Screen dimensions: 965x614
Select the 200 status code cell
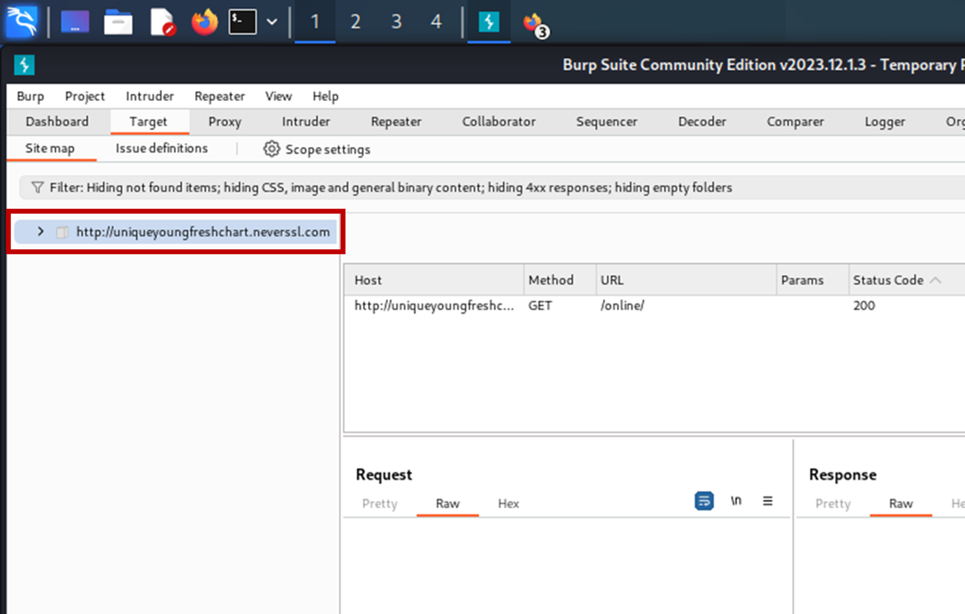coord(864,306)
